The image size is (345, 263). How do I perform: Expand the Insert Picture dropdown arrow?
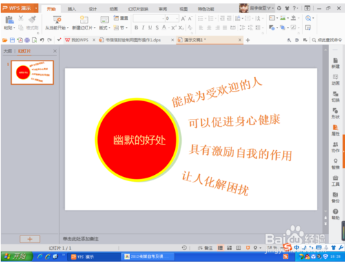coord(288,18)
